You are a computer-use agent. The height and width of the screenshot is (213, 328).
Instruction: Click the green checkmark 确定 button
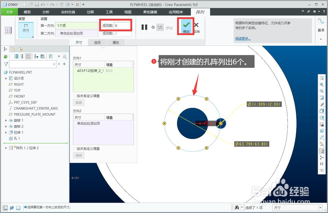point(186,27)
